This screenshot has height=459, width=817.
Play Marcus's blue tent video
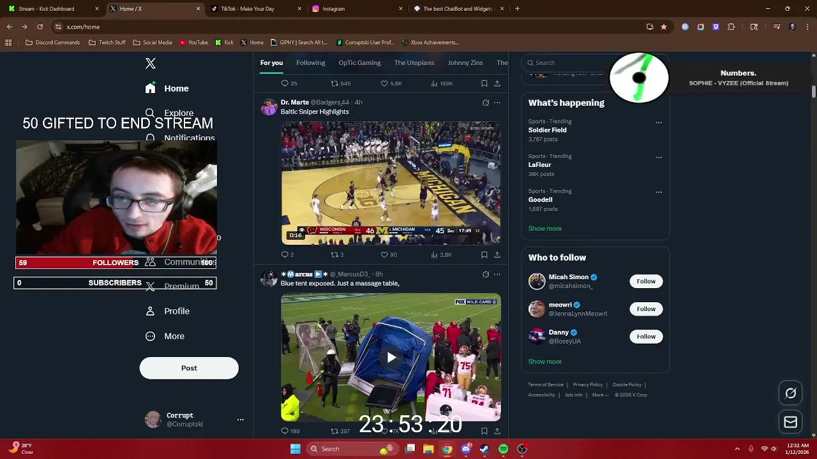tap(391, 358)
